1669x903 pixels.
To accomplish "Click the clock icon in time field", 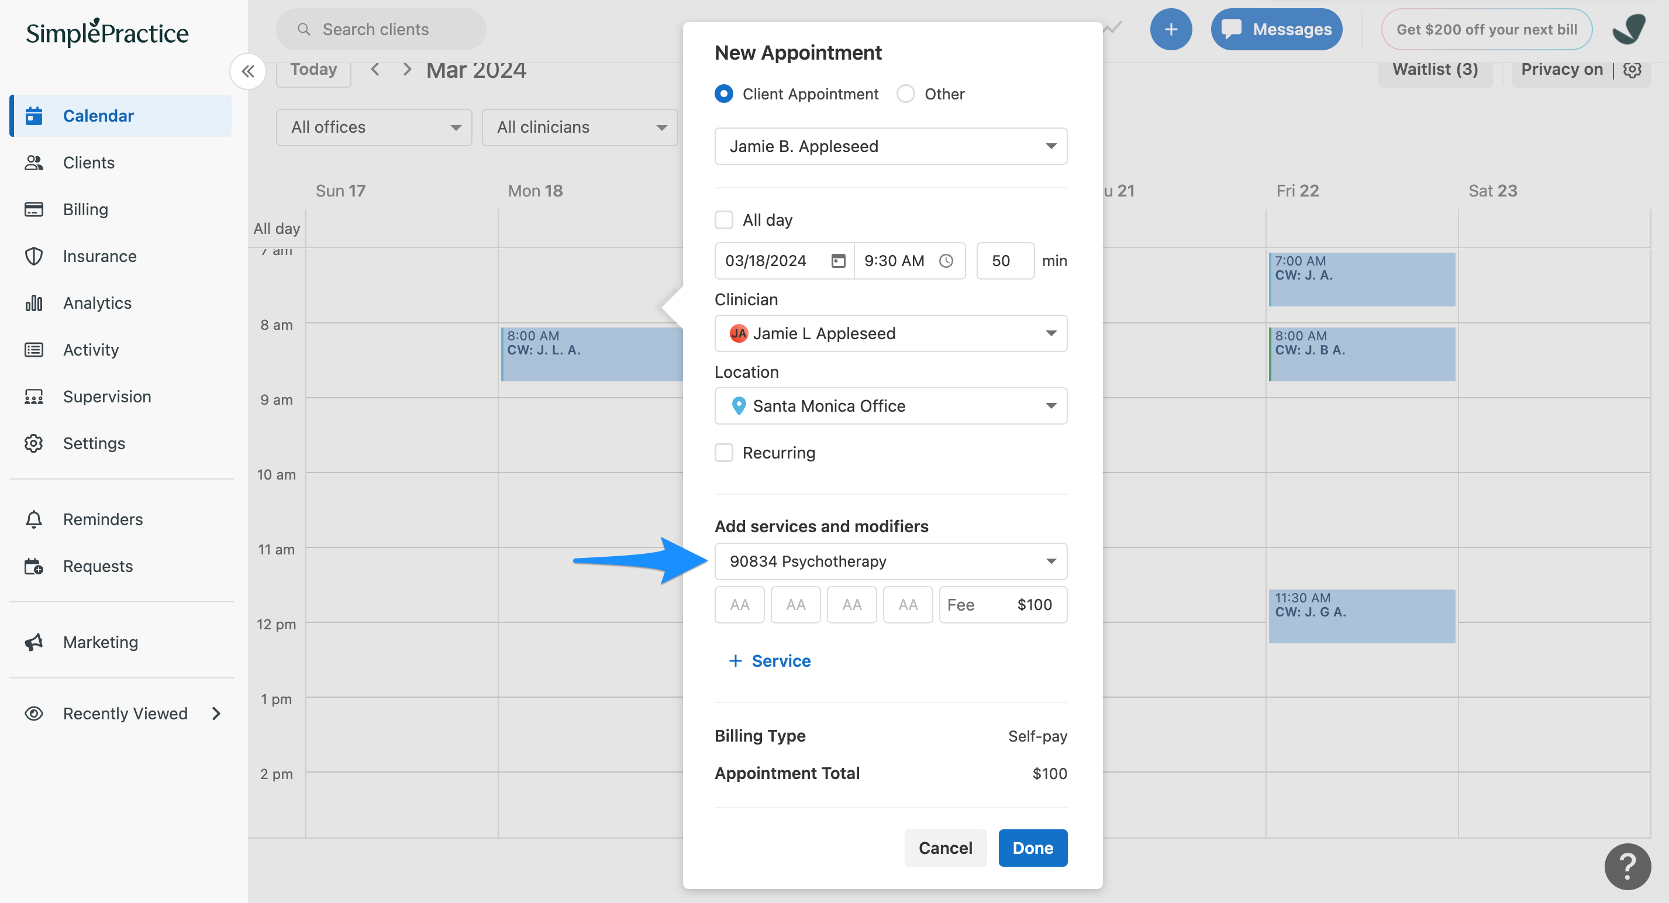I will [946, 260].
